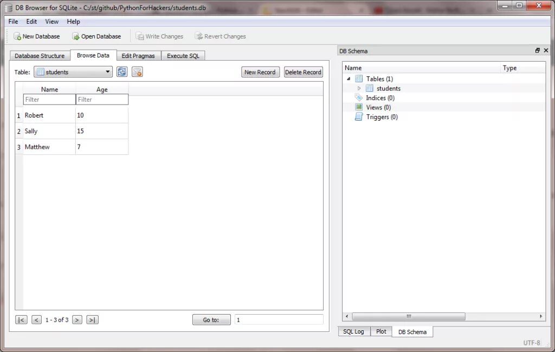Open the Help menu
The width and height of the screenshot is (555, 352).
[x=73, y=22]
